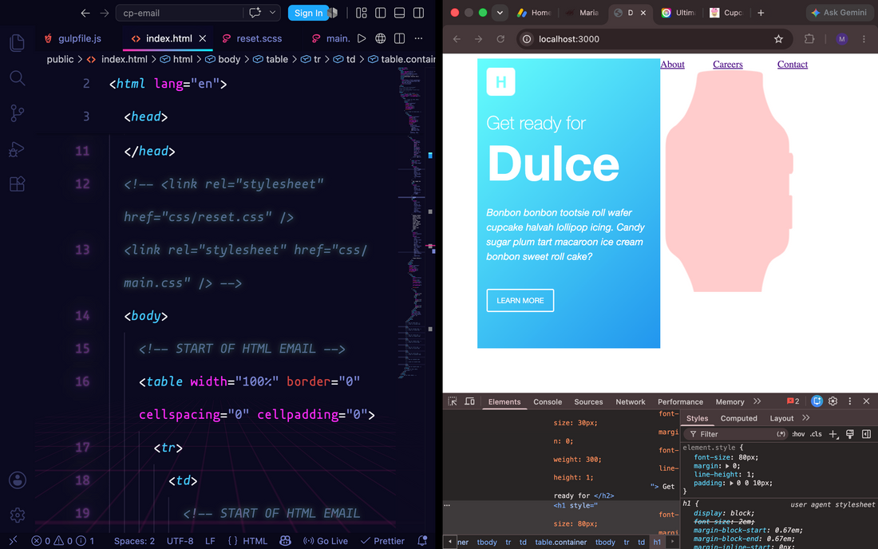Click the LEARN MORE button
Viewport: 878px width, 549px height.
[x=520, y=301]
